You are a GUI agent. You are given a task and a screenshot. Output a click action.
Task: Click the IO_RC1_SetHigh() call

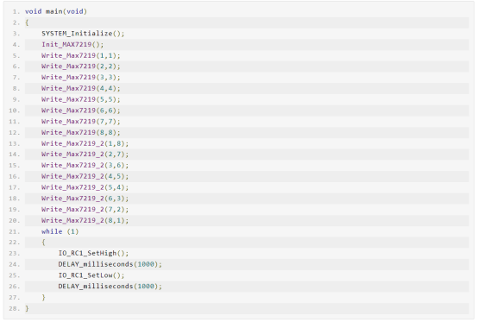click(93, 254)
